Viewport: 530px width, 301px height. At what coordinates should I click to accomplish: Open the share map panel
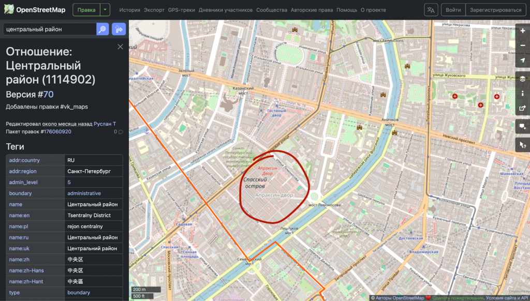[x=522, y=109]
